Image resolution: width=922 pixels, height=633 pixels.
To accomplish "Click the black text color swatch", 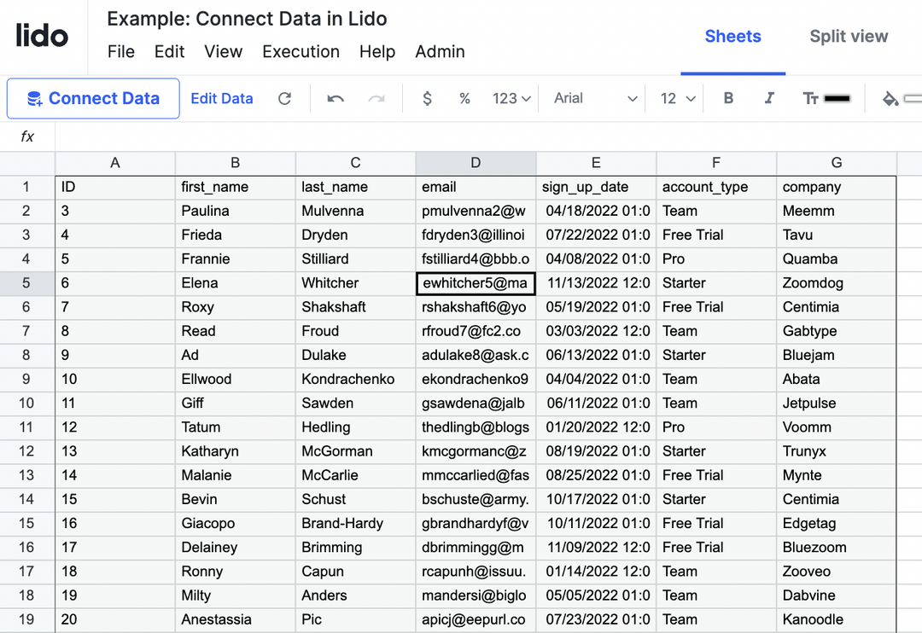I will tap(840, 98).
